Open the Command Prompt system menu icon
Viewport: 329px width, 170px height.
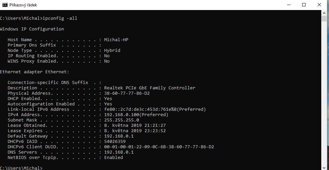tap(5, 5)
